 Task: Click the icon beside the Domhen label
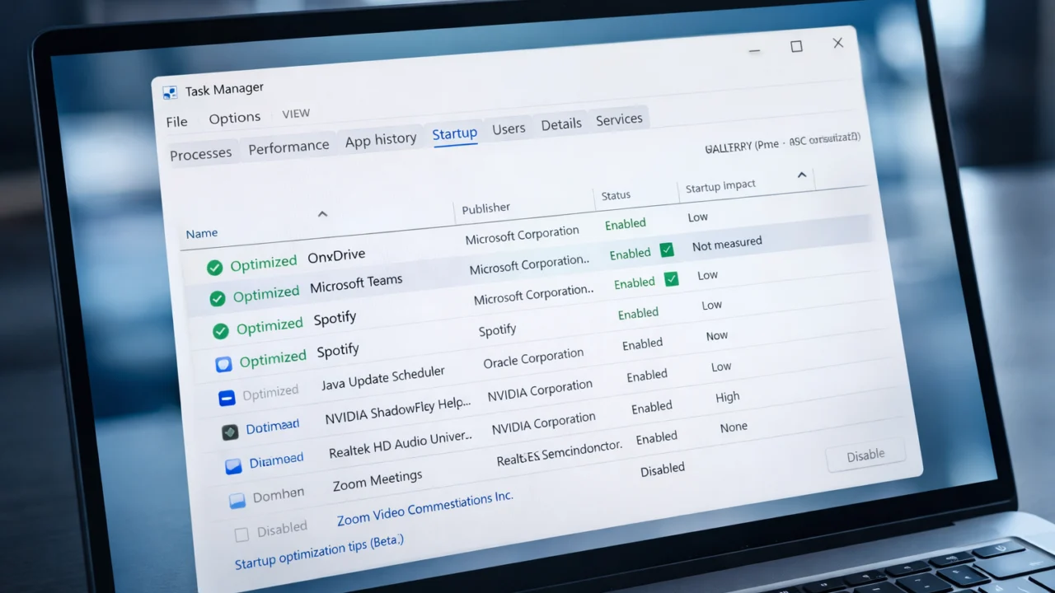click(237, 500)
